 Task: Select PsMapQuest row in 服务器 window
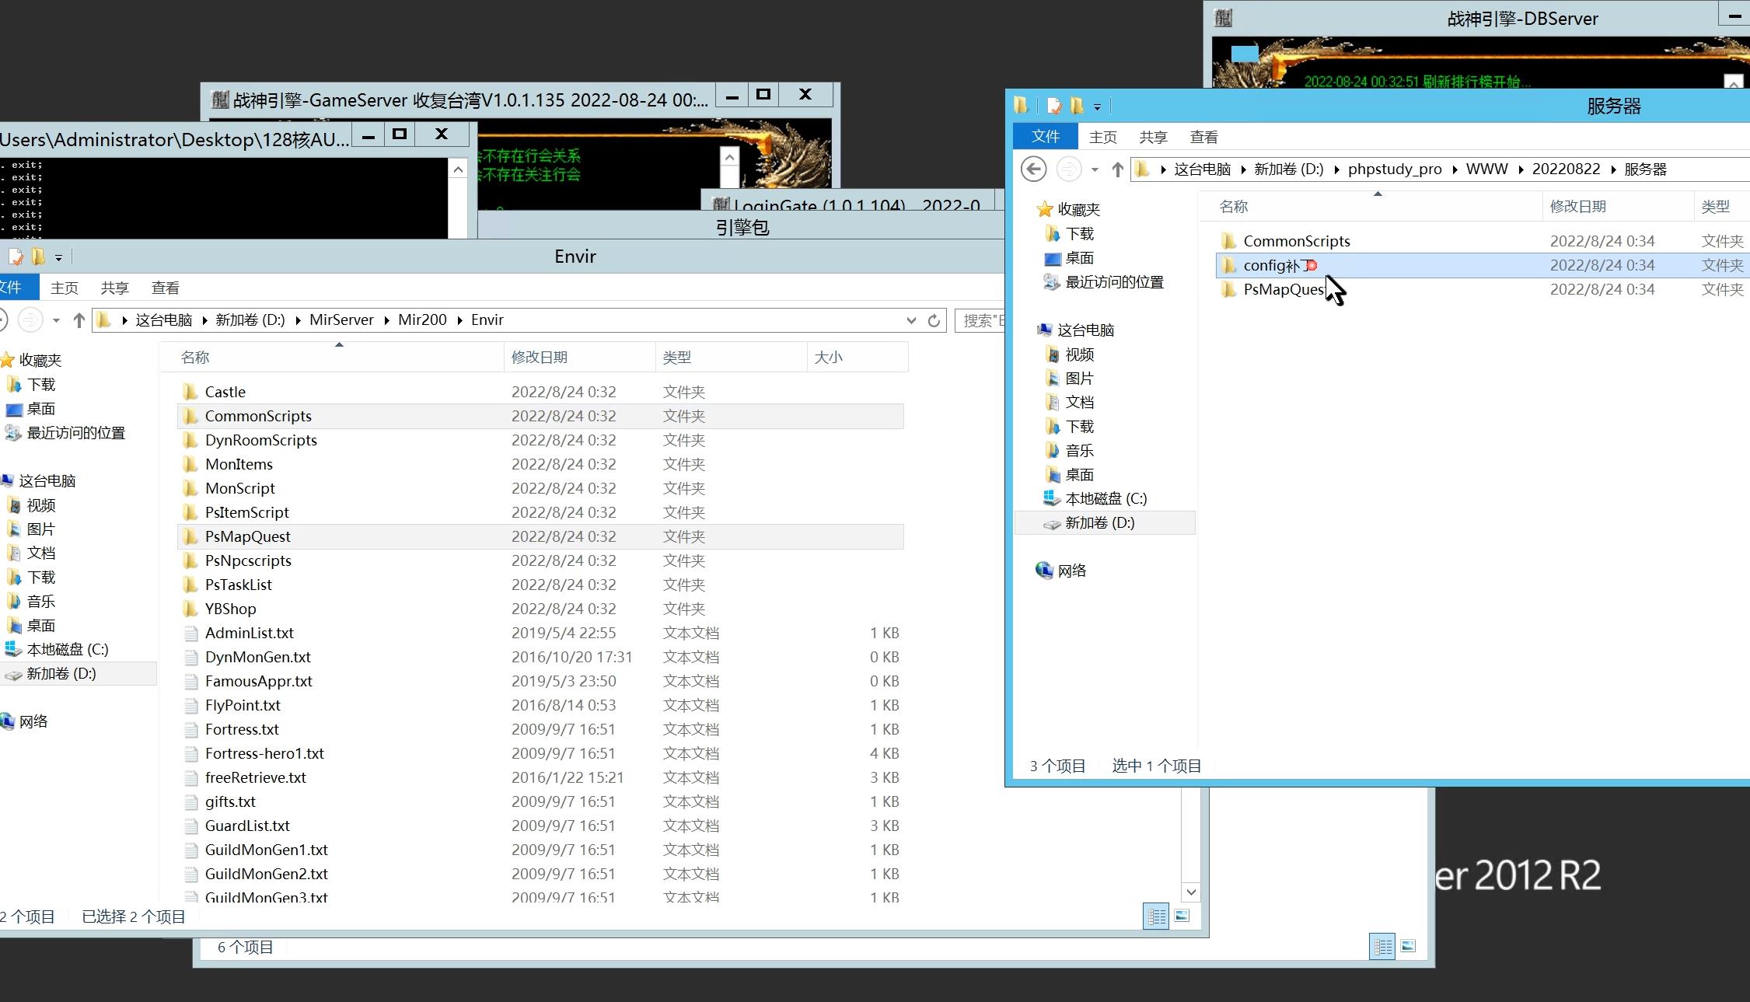click(1482, 289)
